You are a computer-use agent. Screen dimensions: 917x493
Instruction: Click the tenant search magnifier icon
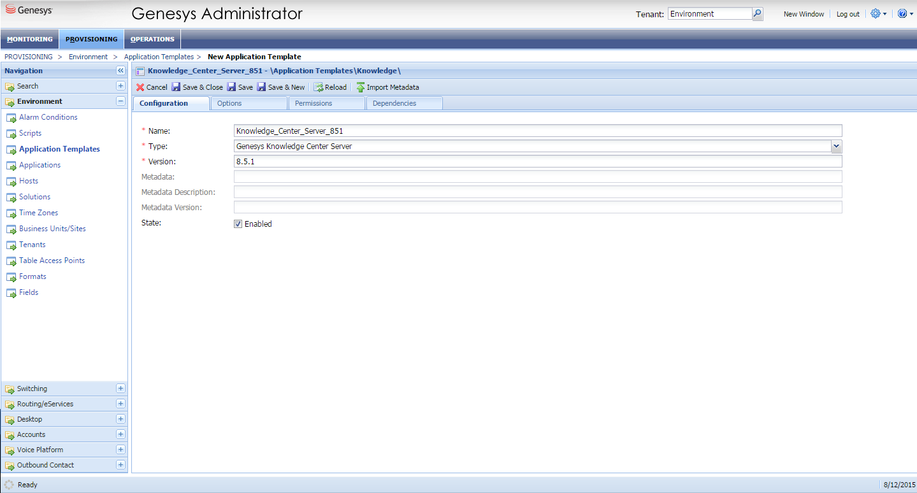[x=758, y=14]
